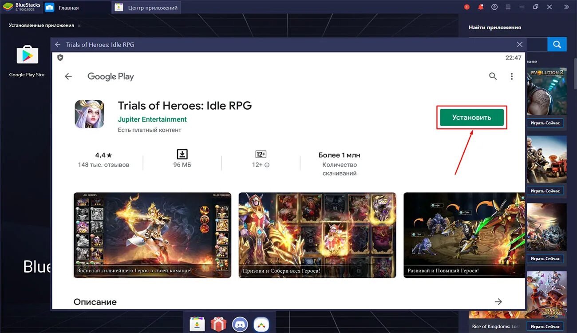Open the red gift dock icon
Image resolution: width=577 pixels, height=333 pixels.
tap(218, 324)
